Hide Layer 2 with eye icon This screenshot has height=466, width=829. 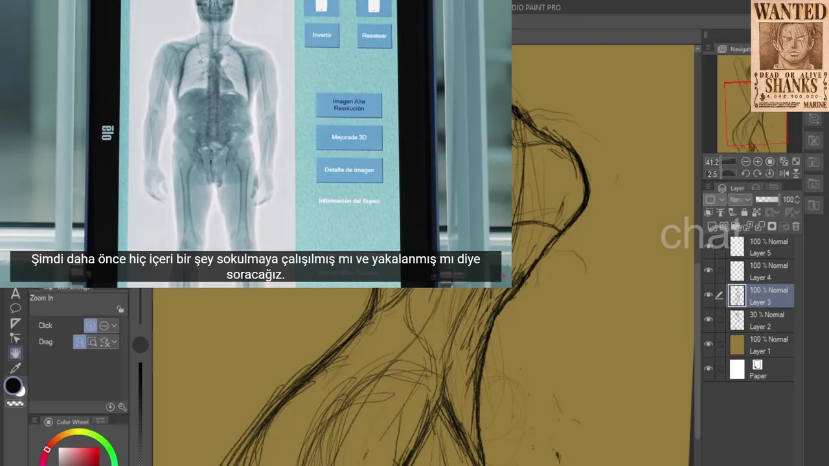pyautogui.click(x=709, y=320)
